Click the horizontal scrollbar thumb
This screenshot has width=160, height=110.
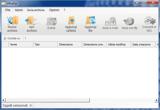coord(47,100)
